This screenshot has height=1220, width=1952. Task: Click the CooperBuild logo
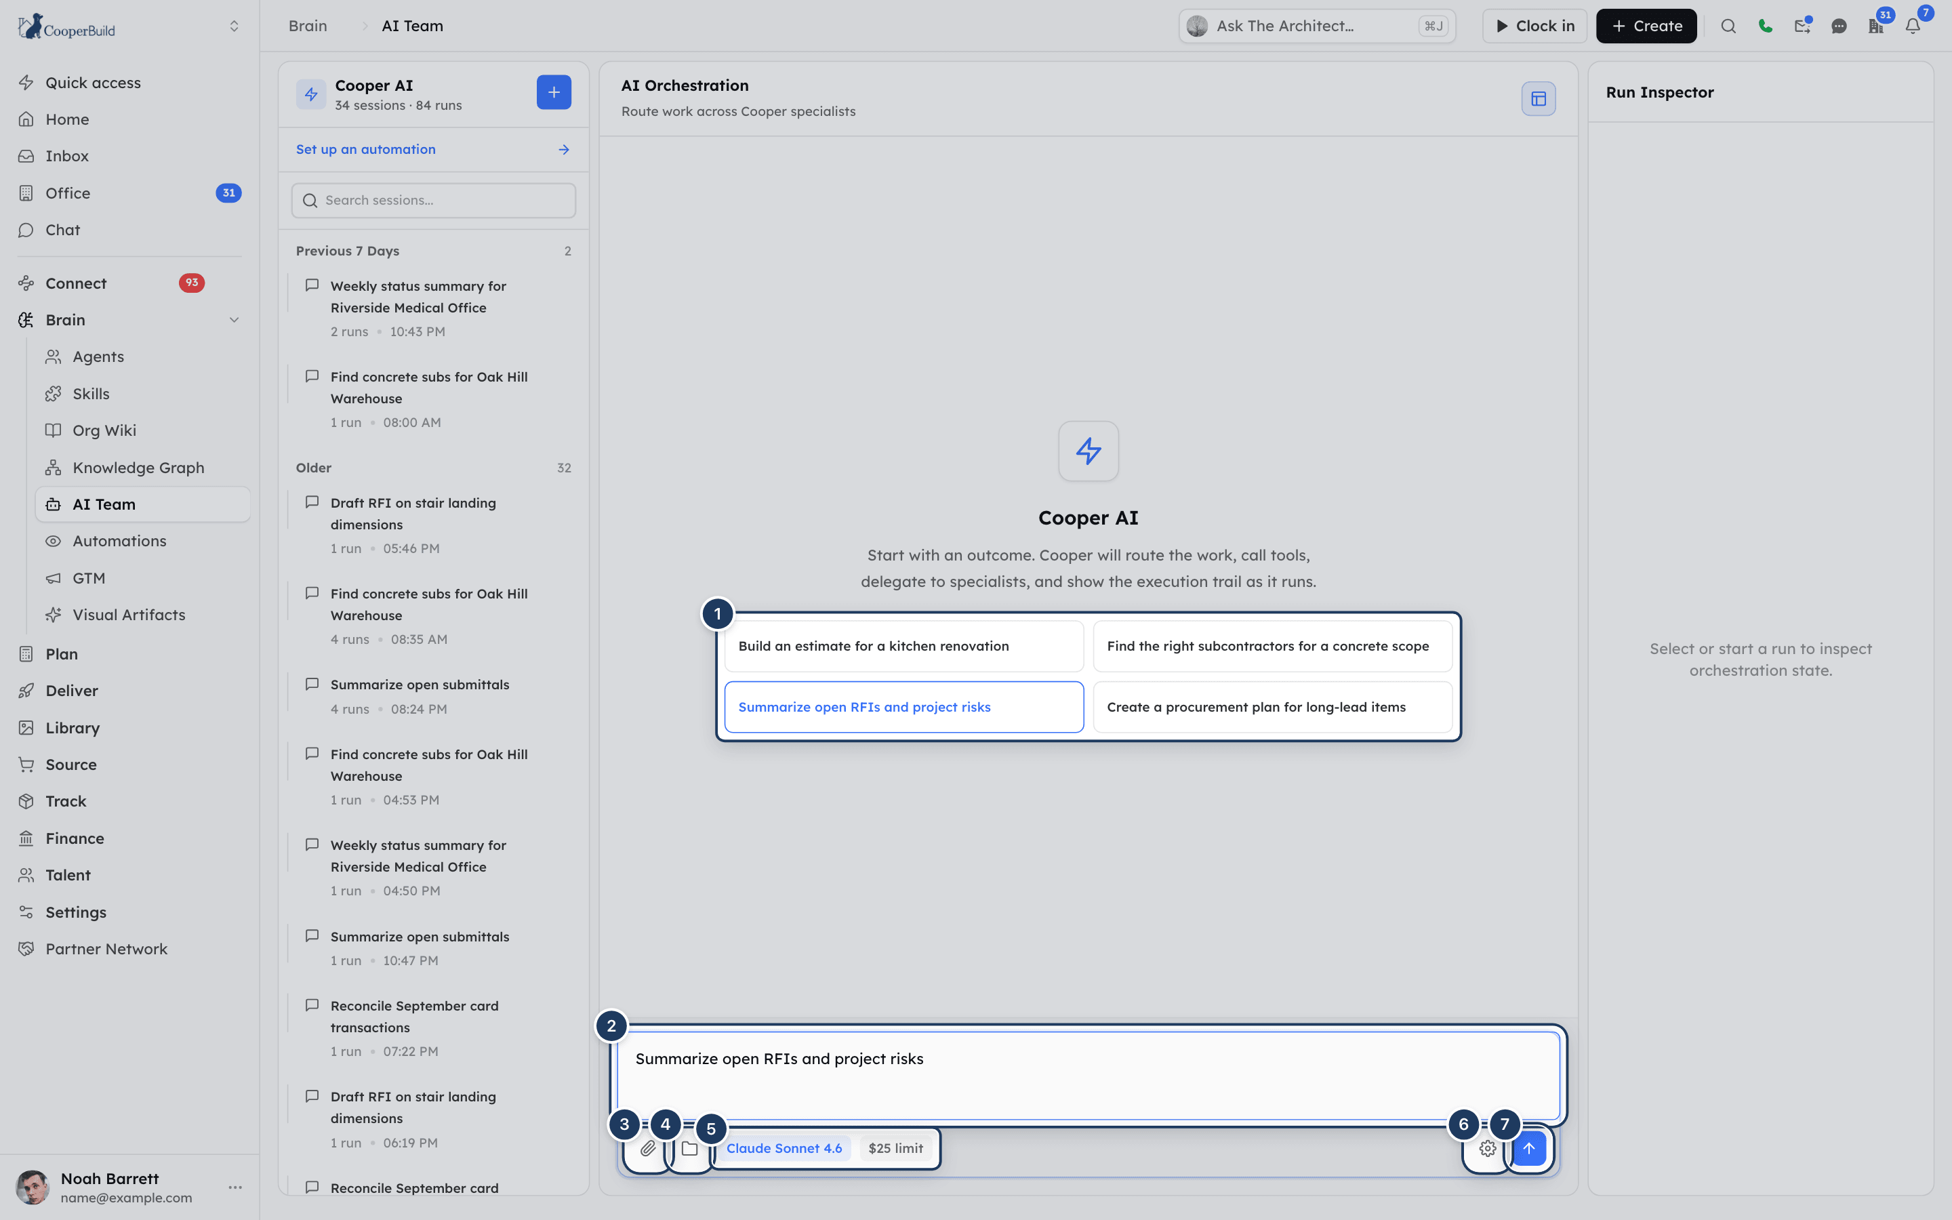coord(67,26)
